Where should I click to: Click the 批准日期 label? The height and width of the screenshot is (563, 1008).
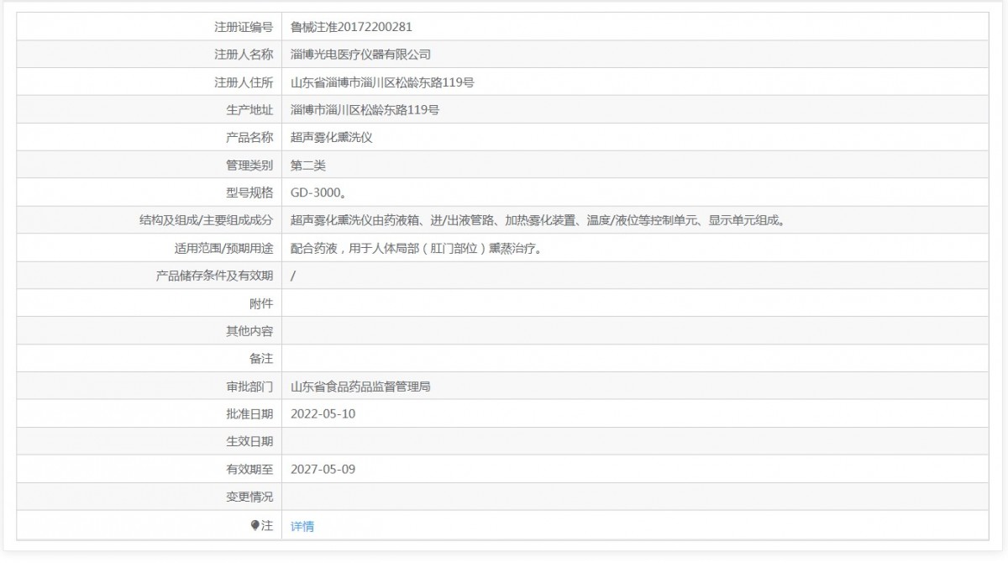tap(249, 414)
